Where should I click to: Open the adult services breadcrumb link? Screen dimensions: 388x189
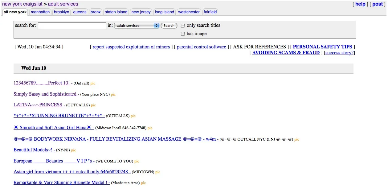(x=63, y=4)
